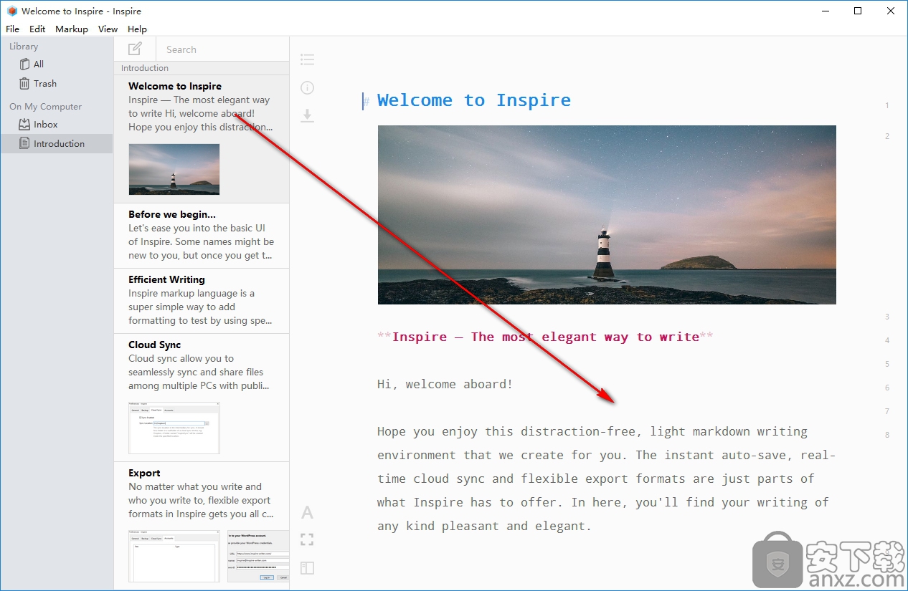Click the Trash bin icon
This screenshot has width=908, height=591.
pyautogui.click(x=24, y=83)
